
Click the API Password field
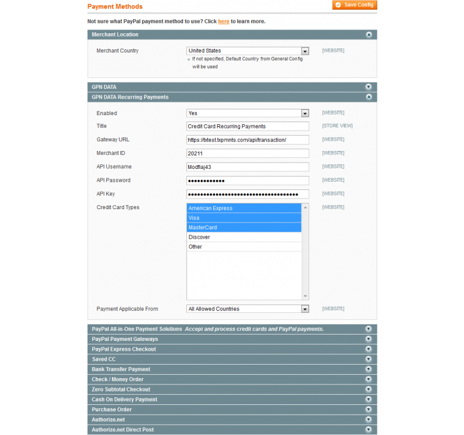(x=248, y=180)
